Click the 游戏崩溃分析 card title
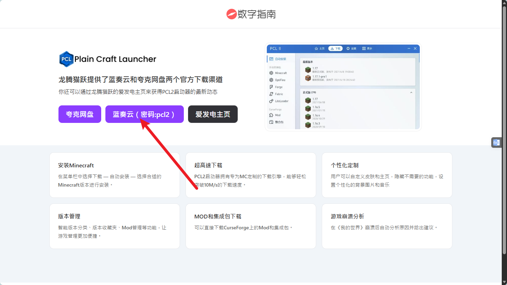 pyautogui.click(x=347, y=216)
